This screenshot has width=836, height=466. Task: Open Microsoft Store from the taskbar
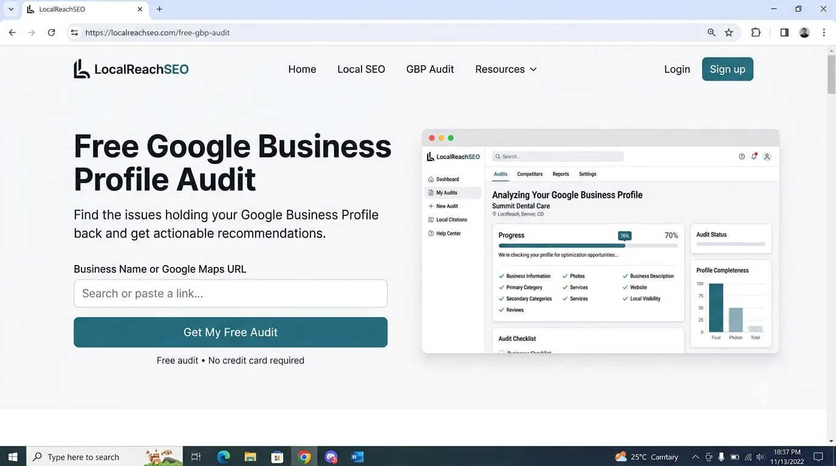pyautogui.click(x=277, y=457)
